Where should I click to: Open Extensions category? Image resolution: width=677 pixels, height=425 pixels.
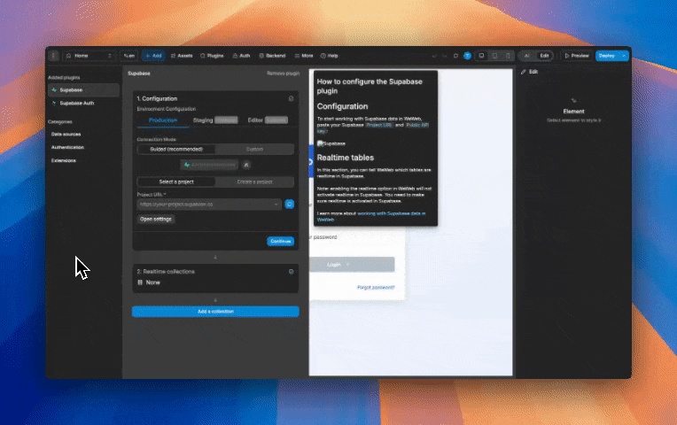[x=64, y=160]
